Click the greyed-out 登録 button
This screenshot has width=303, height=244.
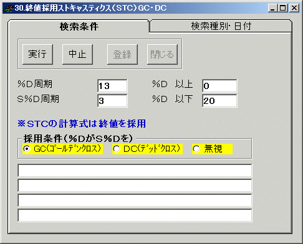122,54
